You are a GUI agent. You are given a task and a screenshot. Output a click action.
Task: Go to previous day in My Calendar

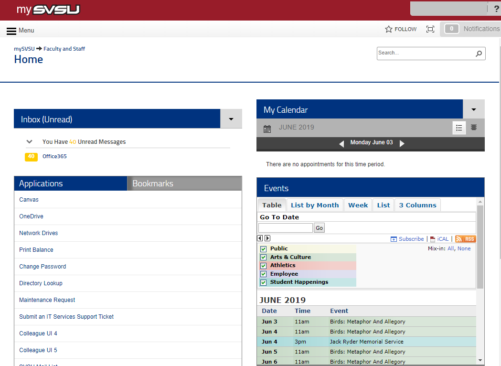[x=341, y=143]
